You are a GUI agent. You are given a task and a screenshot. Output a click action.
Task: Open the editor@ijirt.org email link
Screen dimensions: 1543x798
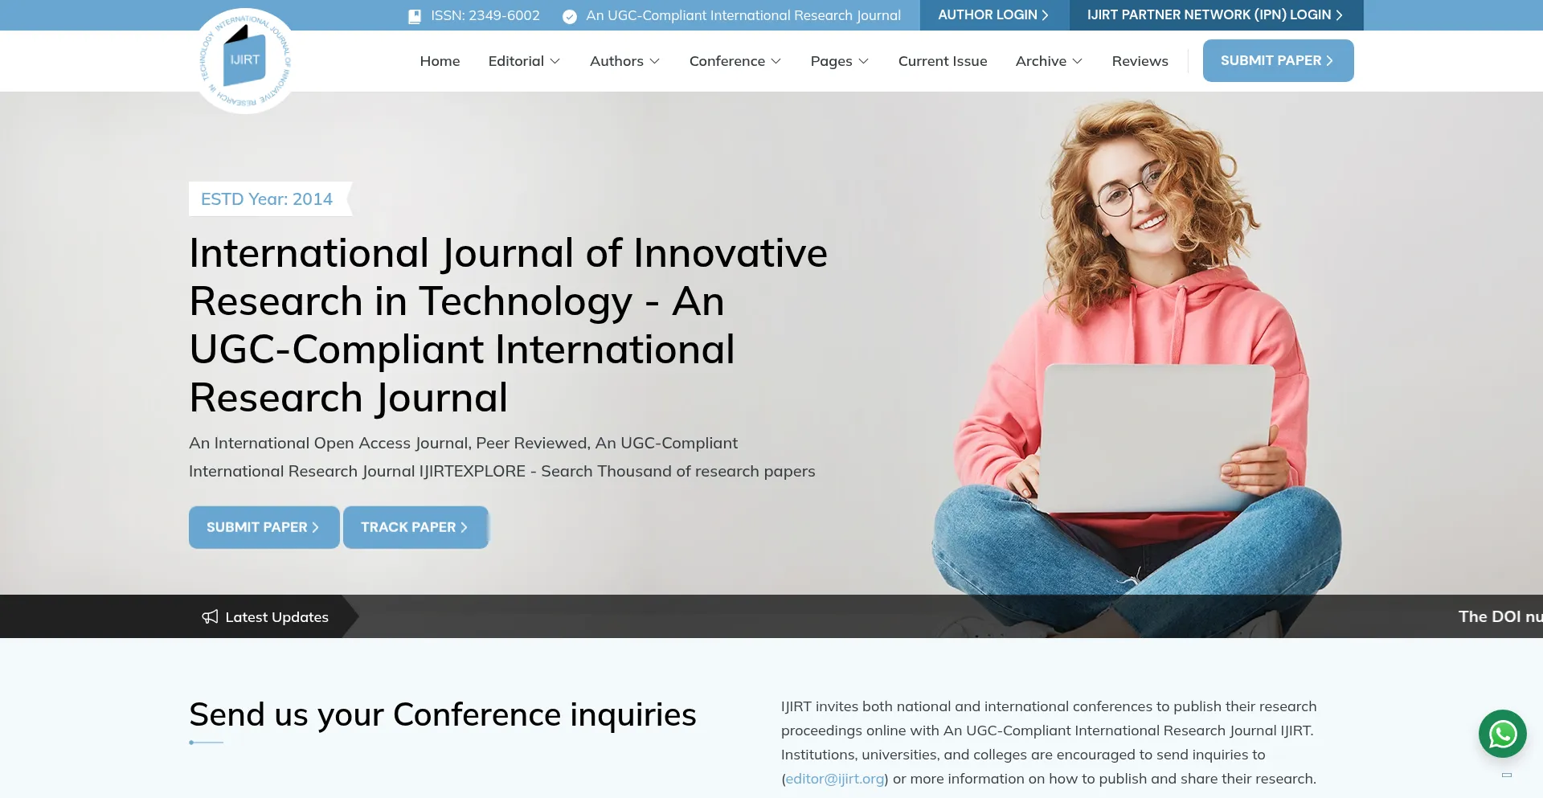tap(835, 779)
